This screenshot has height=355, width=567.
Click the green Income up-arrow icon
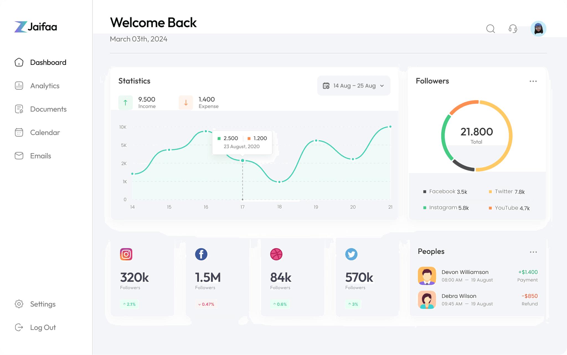coord(125,103)
